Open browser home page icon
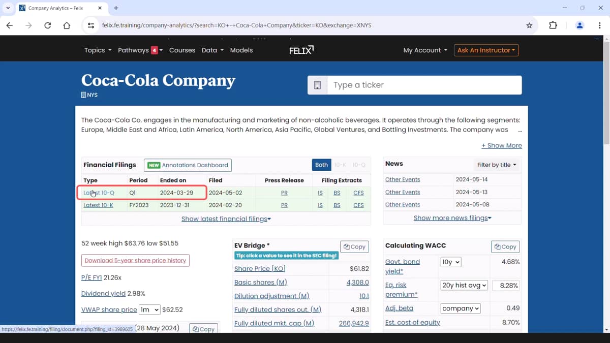This screenshot has height=343, width=610. tap(67, 25)
